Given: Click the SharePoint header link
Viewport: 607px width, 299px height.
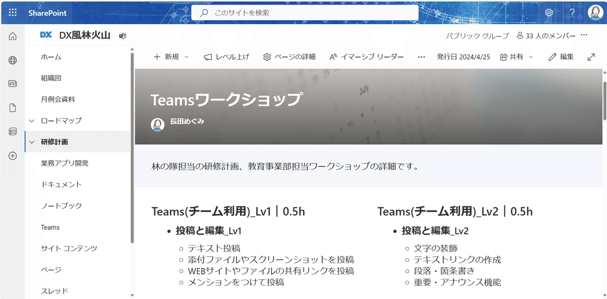Looking at the screenshot, I should click(x=48, y=13).
